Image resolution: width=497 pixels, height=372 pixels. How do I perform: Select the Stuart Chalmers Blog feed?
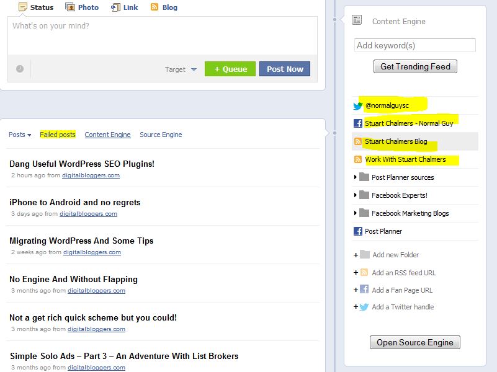(396, 141)
